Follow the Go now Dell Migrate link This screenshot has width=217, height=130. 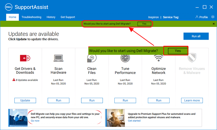(35, 121)
